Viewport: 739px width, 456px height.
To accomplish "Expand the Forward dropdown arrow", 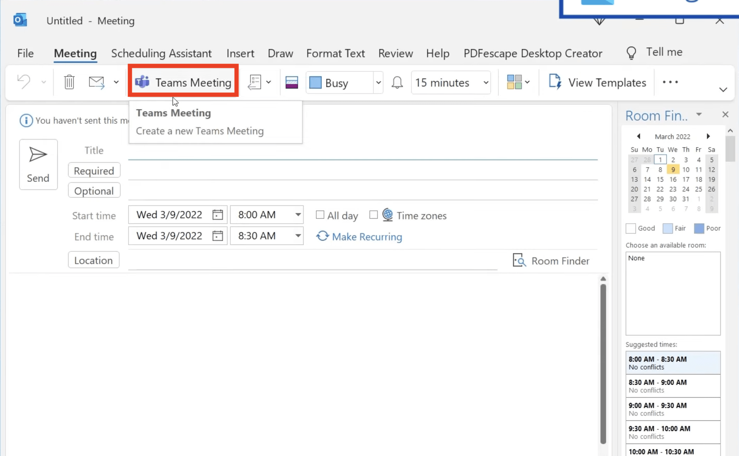I will coord(116,82).
